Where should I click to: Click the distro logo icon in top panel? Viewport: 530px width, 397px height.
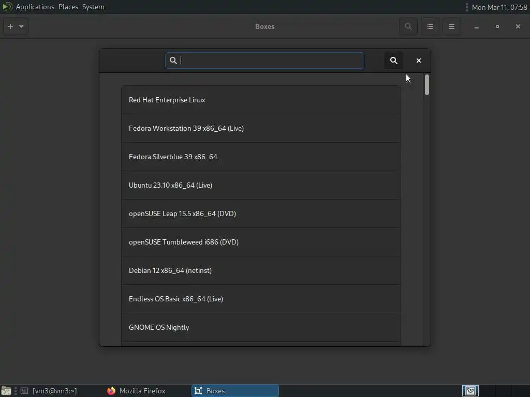pyautogui.click(x=7, y=7)
